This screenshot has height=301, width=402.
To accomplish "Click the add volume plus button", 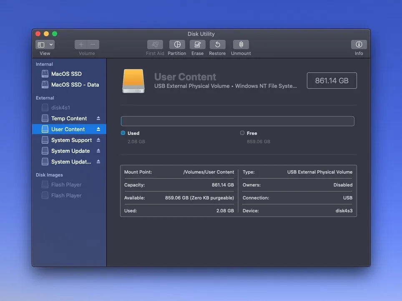I will 81,45.
